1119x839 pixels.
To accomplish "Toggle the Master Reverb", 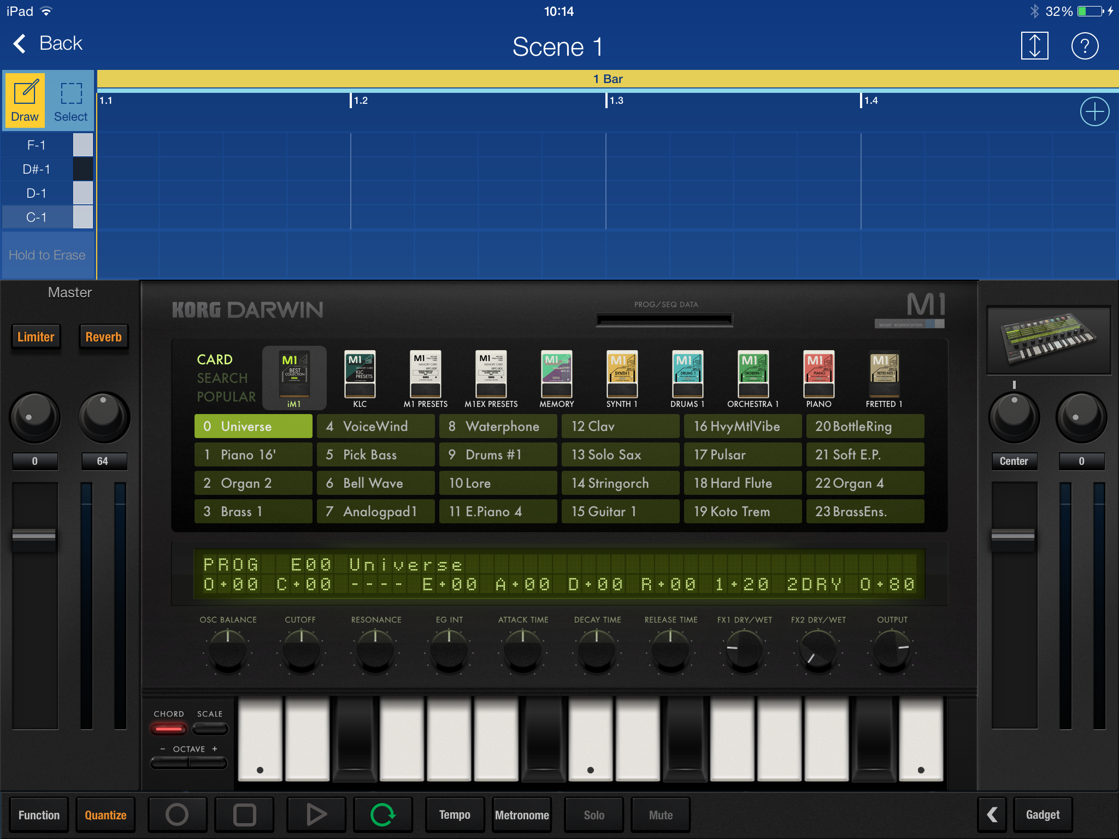I will pyautogui.click(x=103, y=336).
